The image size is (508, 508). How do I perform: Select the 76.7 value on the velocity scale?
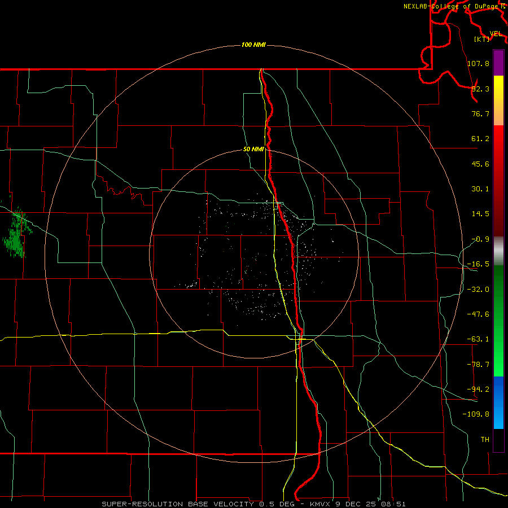(x=480, y=113)
